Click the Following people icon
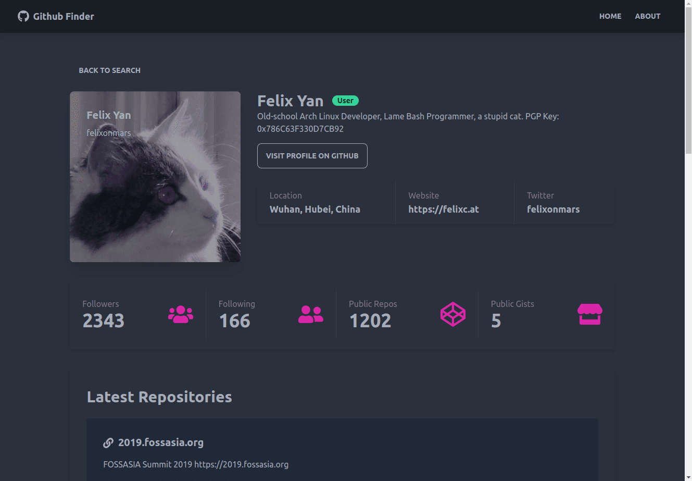The height and width of the screenshot is (481, 692). click(311, 314)
